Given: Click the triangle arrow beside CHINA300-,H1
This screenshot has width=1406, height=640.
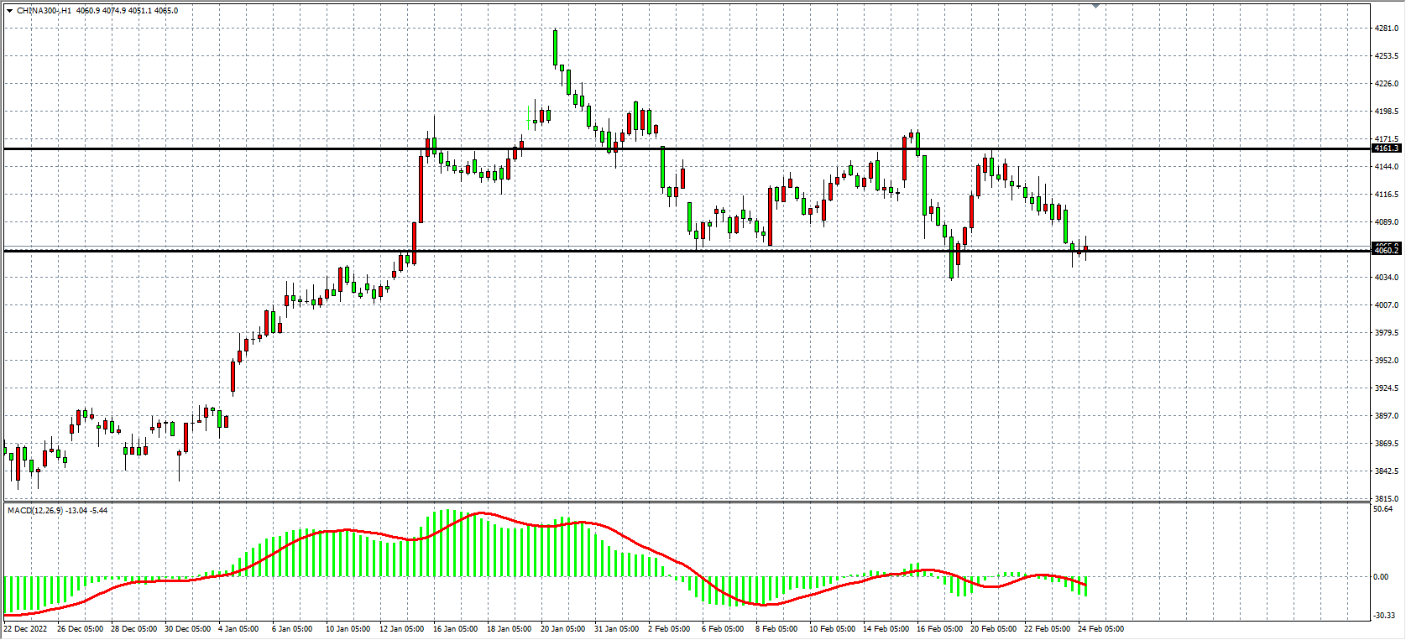Looking at the screenshot, I should 9,11.
